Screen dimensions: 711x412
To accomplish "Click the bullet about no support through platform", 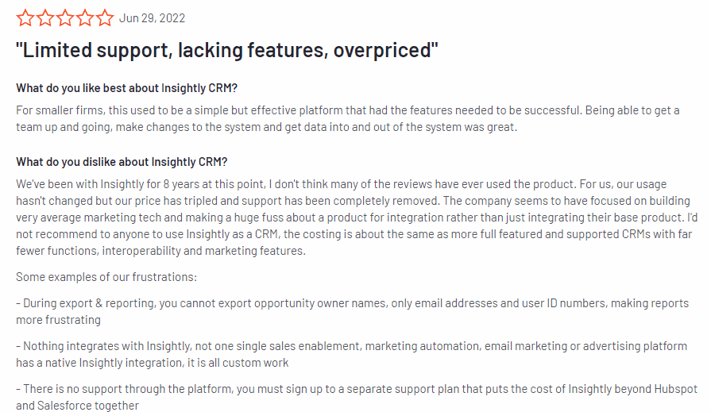I will coord(357,397).
